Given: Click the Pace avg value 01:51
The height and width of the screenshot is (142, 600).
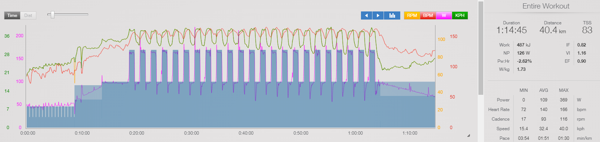Looking at the screenshot, I should tap(543, 138).
